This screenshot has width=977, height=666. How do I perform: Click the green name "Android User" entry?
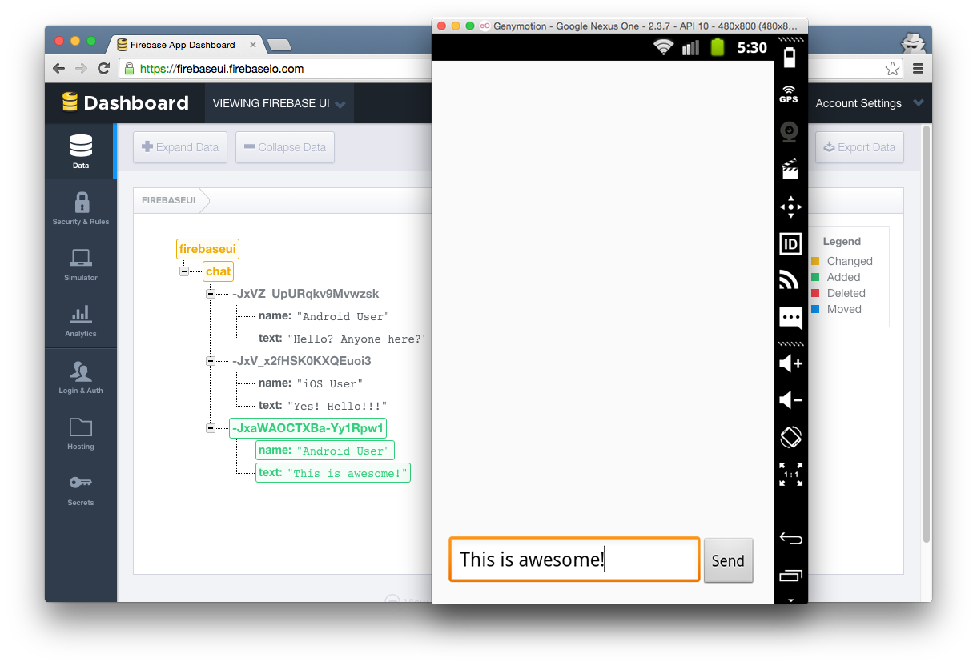(x=325, y=451)
